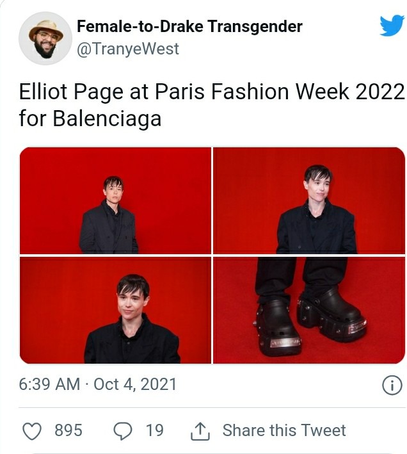Open the Female-to-Drake Transgender profile name
This screenshot has height=454, width=407.
pos(189,26)
